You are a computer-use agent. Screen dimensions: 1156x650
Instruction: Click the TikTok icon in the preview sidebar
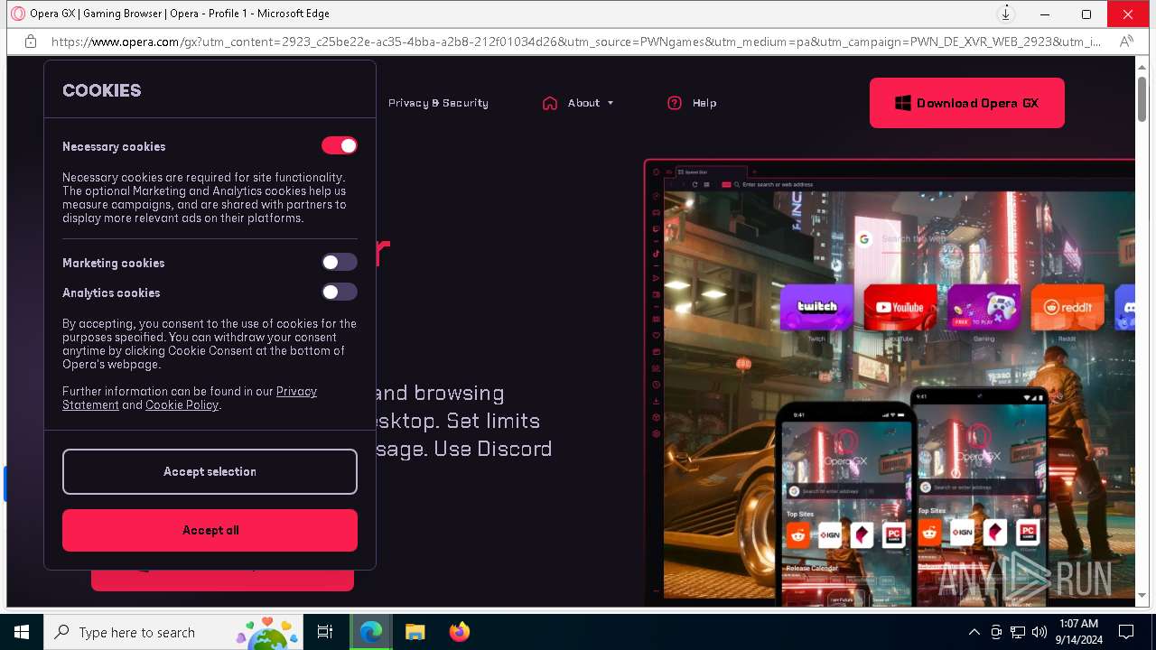pos(657,254)
